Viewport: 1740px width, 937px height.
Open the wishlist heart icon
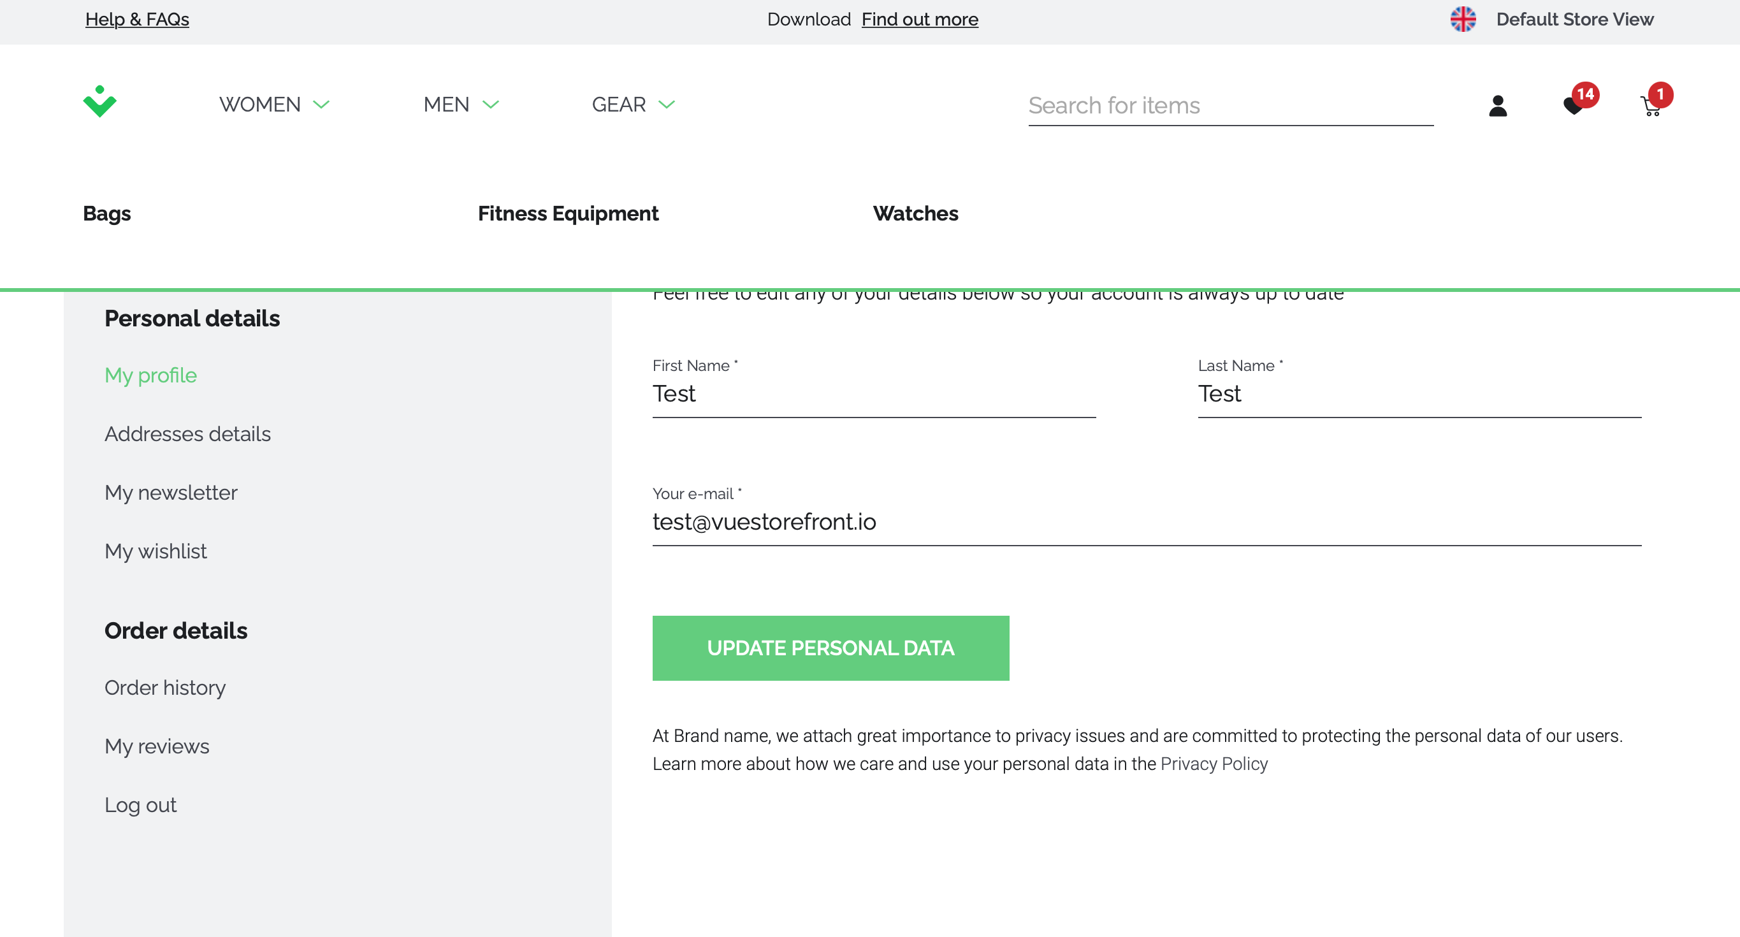click(x=1573, y=106)
